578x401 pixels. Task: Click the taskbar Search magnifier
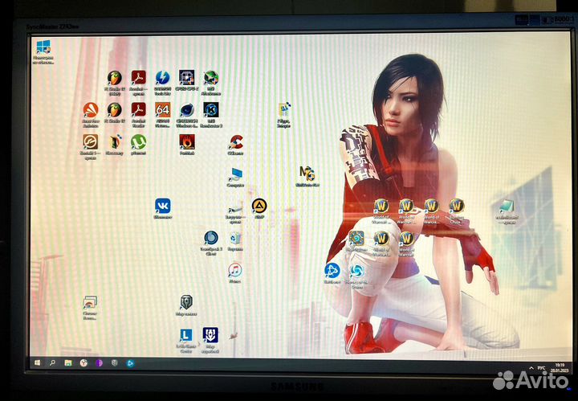point(52,363)
